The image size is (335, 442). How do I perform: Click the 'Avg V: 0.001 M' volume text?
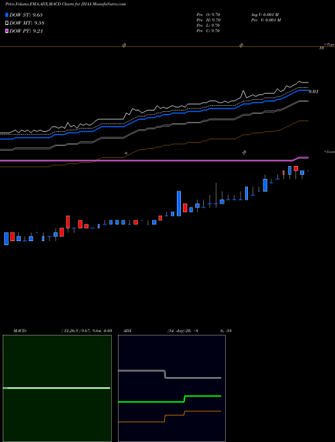coord(265,15)
